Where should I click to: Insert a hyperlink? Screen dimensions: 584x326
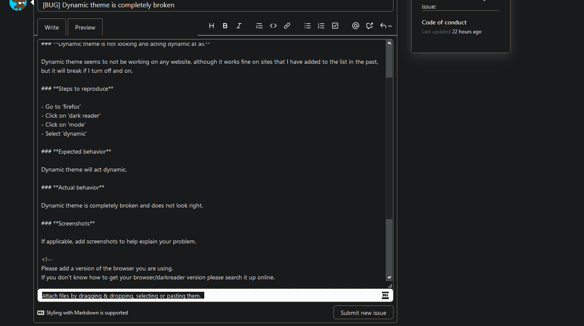click(287, 26)
